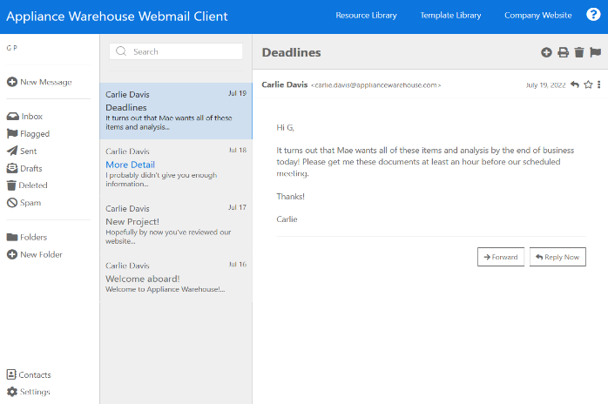Open the More Detail email

coord(176,168)
